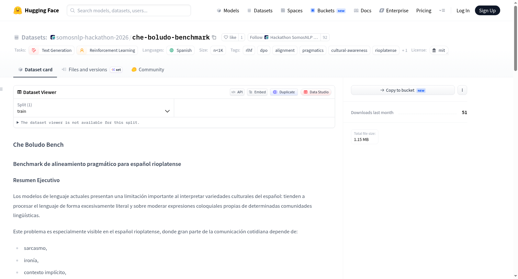This screenshot has height=279, width=518.
Task: Duplicate this dataset
Action: point(284,92)
